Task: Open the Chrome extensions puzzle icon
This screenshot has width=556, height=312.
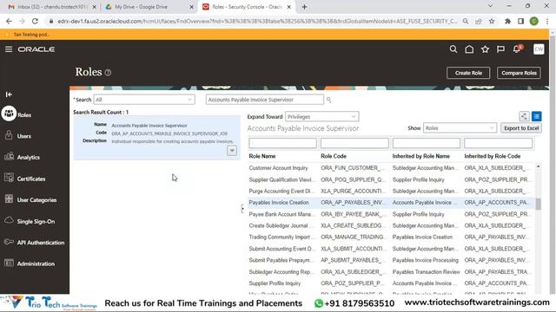Action: (507, 21)
